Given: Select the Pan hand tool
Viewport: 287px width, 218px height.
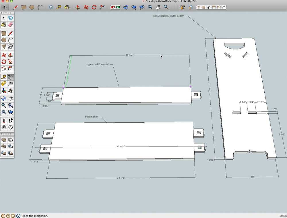Looking at the screenshot, I should (x=10, y=99).
